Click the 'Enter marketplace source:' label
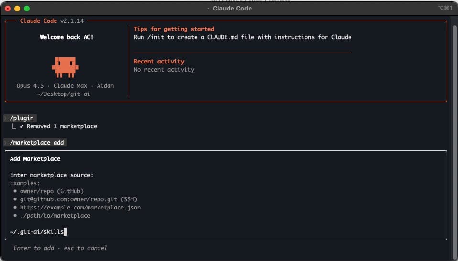This screenshot has width=458, height=261. click(52, 175)
